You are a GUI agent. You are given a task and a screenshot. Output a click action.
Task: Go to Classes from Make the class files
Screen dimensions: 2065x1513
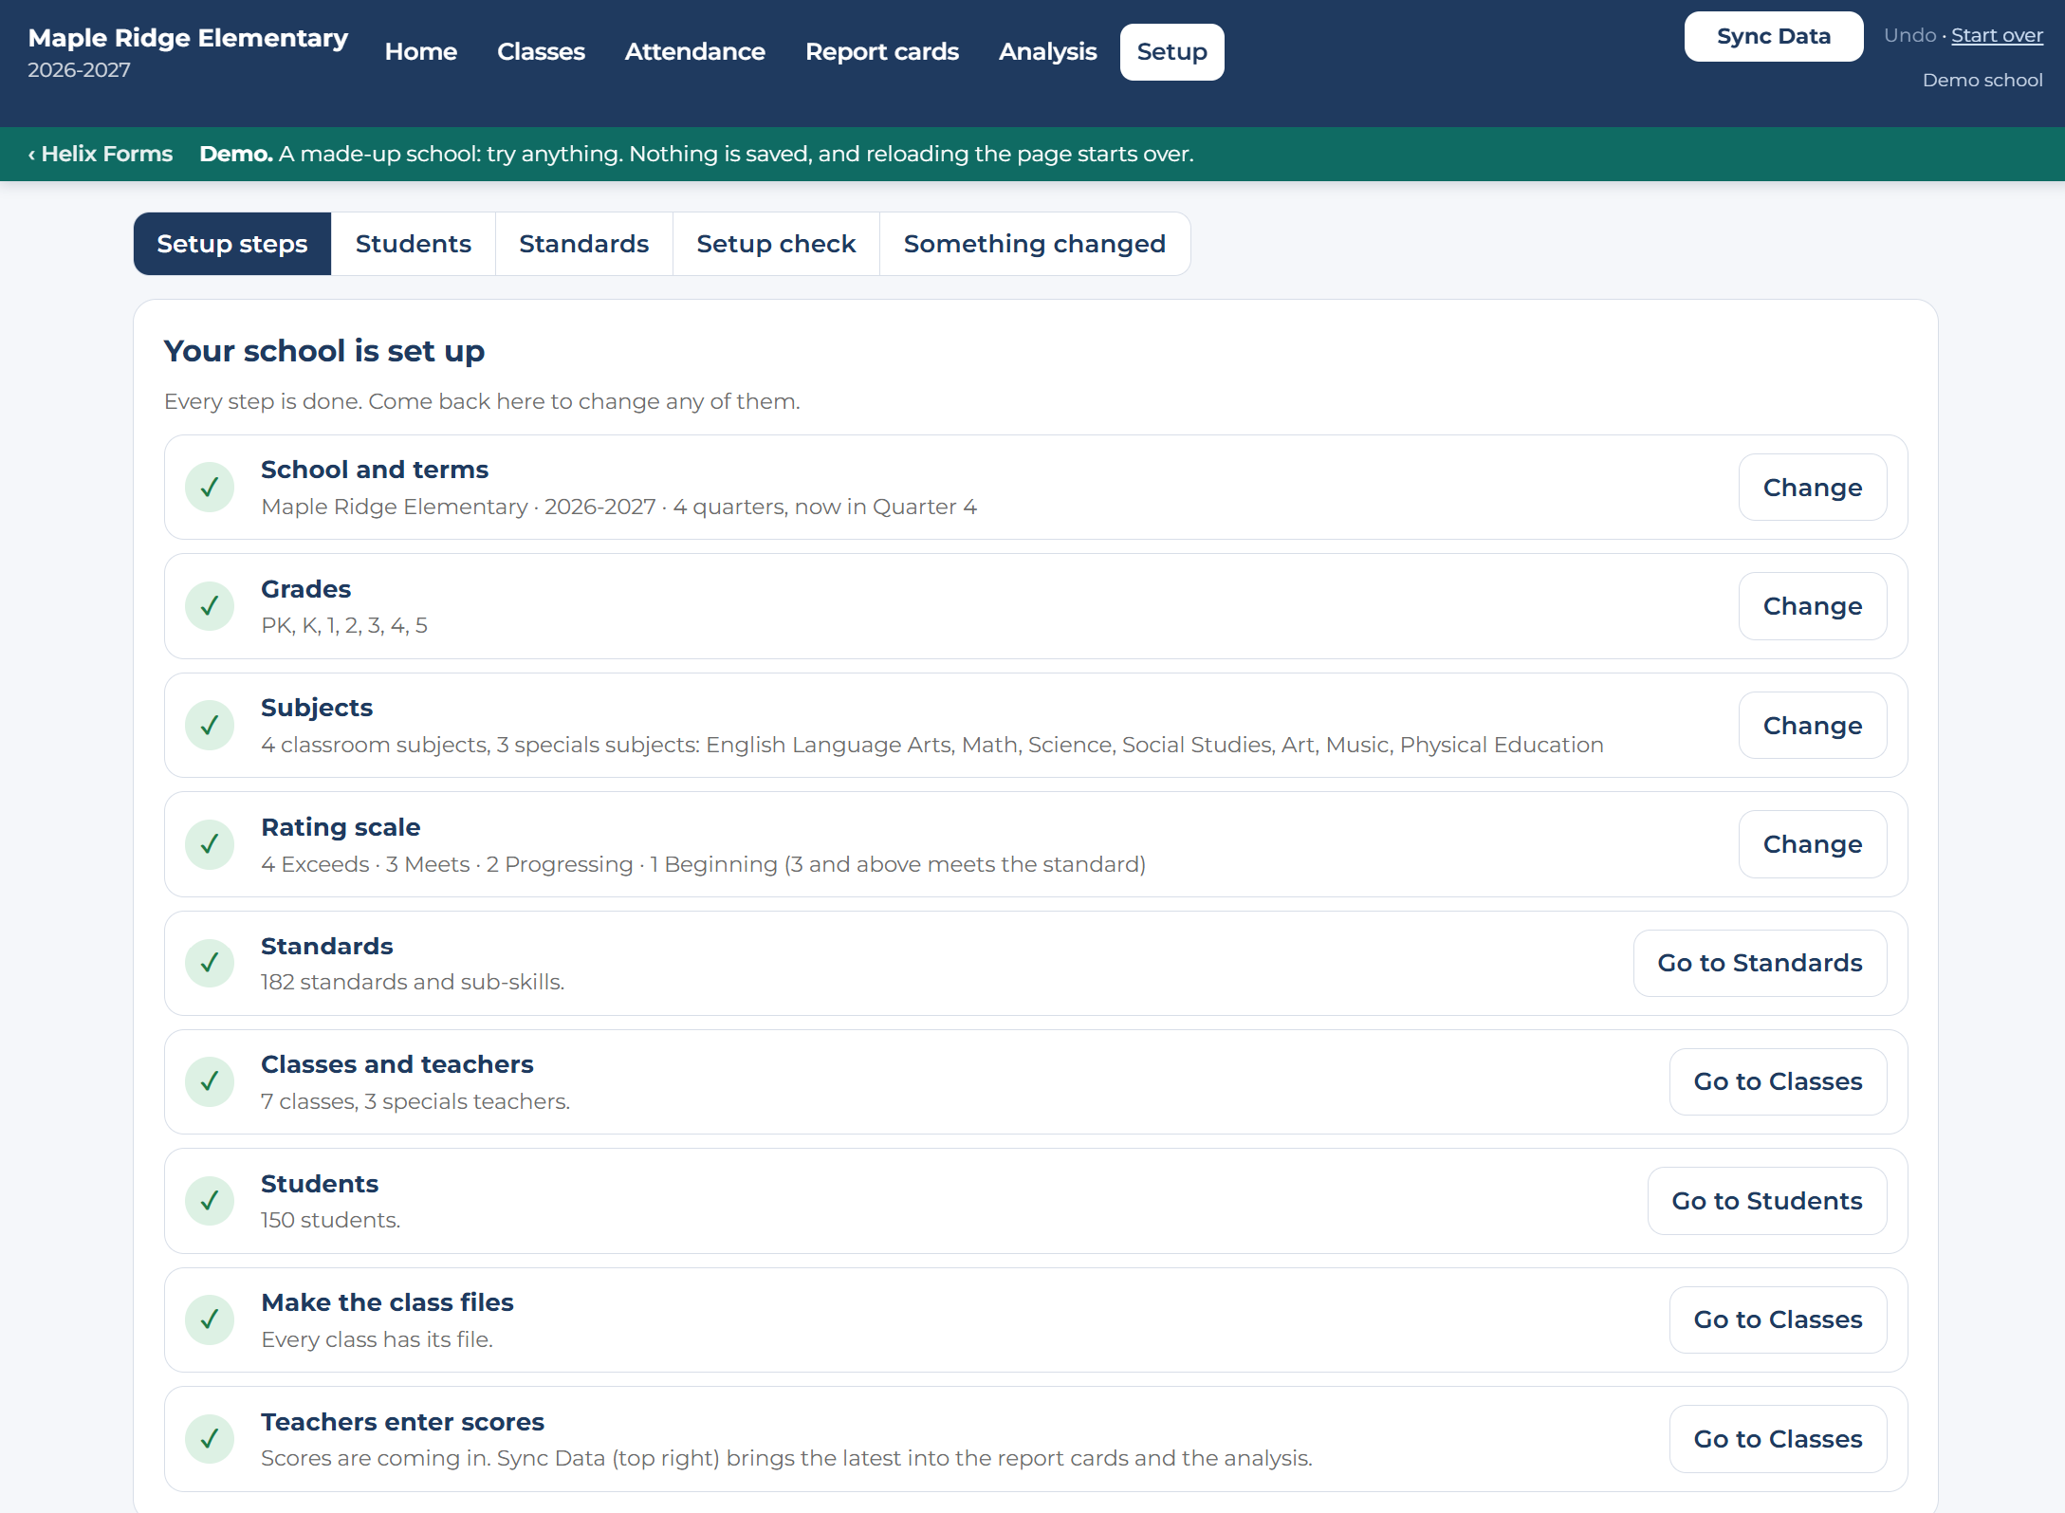coord(1778,1319)
